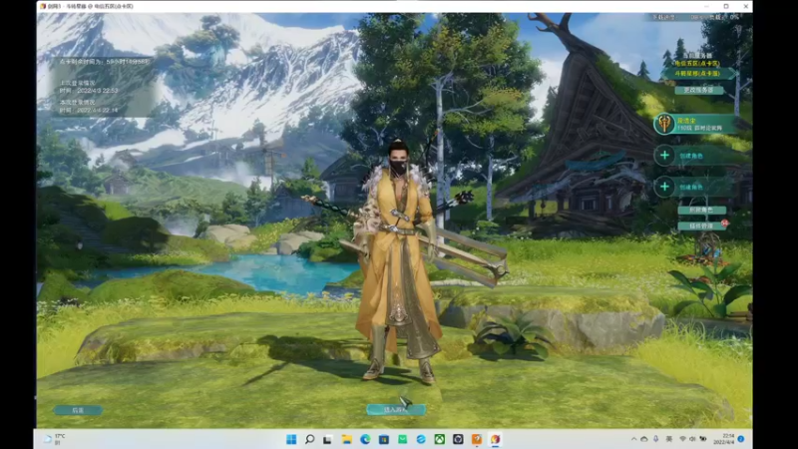This screenshot has width=798, height=449.
Task: Open green Mail-like taskbar icon
Action: coord(402,439)
